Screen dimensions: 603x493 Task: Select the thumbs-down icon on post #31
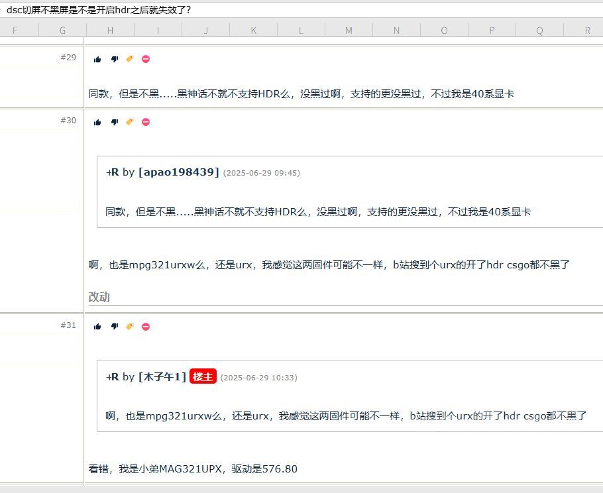point(113,326)
